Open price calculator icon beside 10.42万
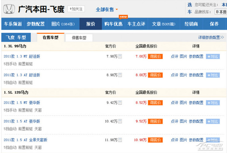 click(120, 121)
